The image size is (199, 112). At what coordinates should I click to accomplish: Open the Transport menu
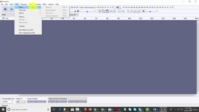pyautogui.click(x=24, y=4)
